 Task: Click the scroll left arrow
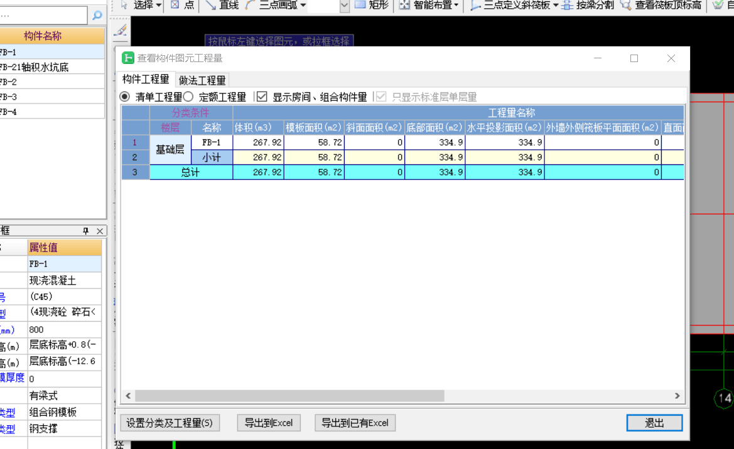coord(128,396)
